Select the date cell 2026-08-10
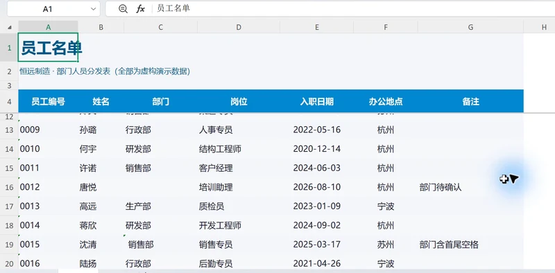The height and width of the screenshot is (273, 555). [x=317, y=187]
